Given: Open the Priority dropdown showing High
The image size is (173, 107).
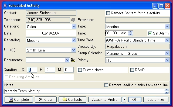Looking at the screenshot, I should point(167,60).
